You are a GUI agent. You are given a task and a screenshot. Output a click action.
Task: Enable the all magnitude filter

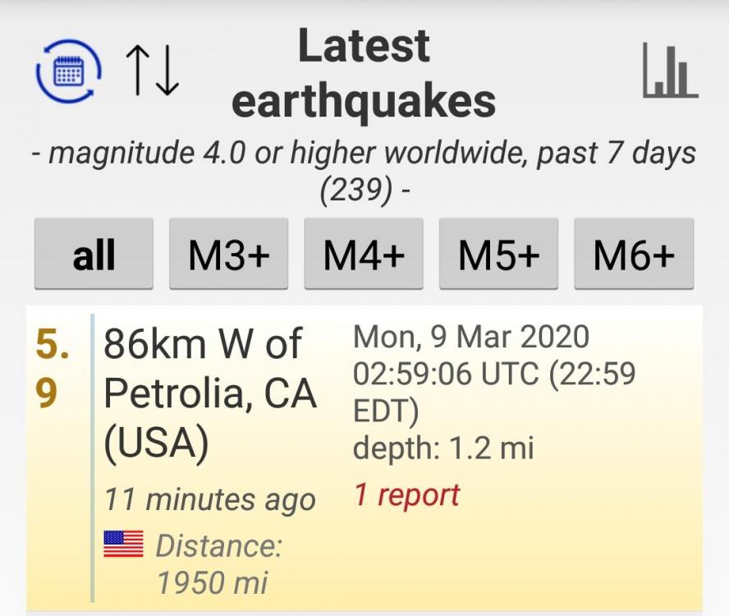pyautogui.click(x=93, y=254)
